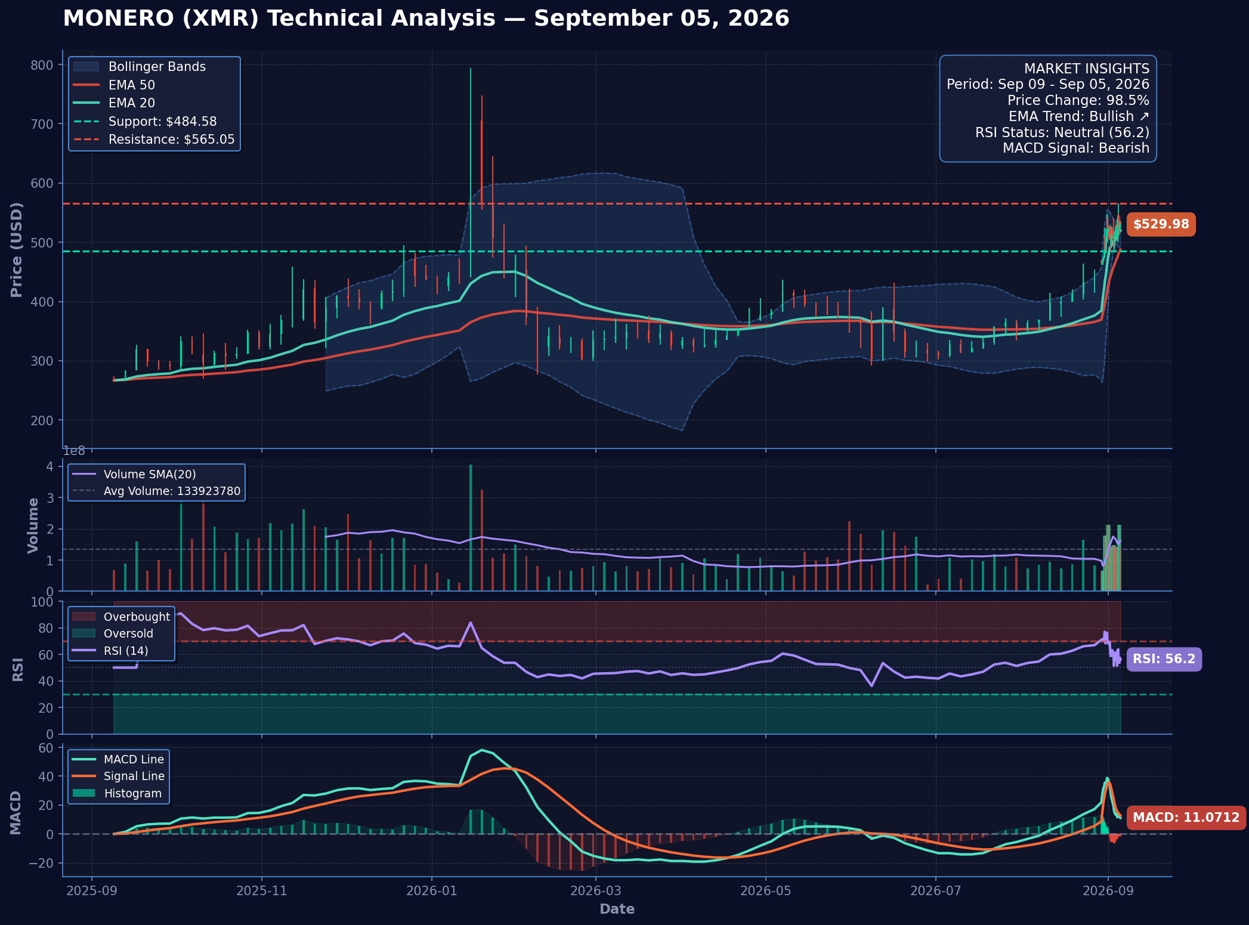The image size is (1249, 925).
Task: Click the RSI: 56.2 value badge
Action: pyautogui.click(x=1164, y=659)
